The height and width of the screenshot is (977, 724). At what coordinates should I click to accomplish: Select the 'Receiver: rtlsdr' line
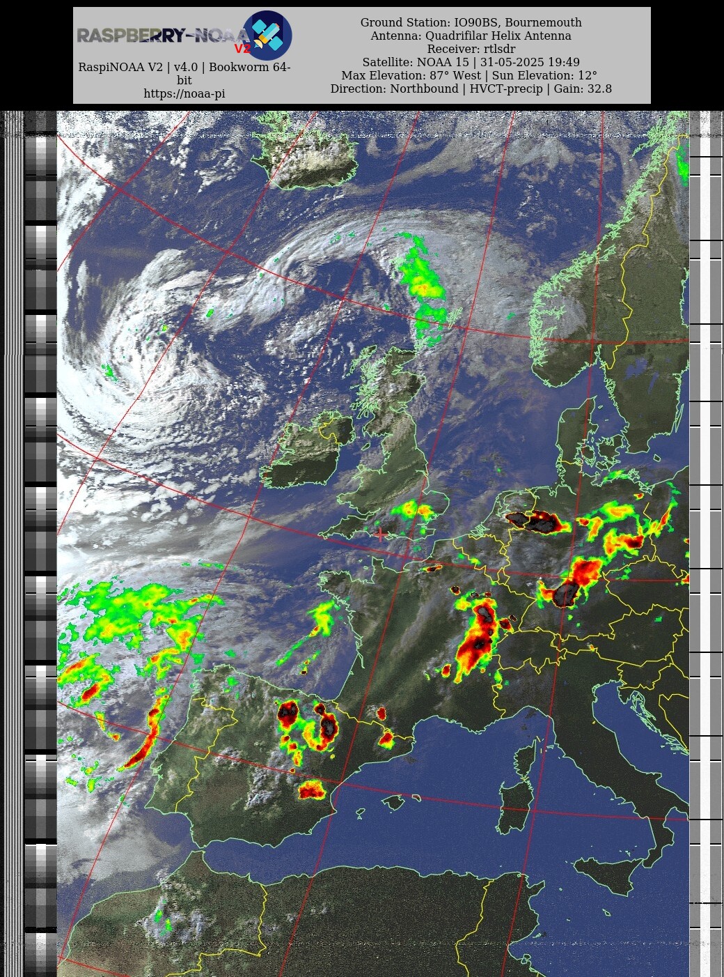point(471,49)
